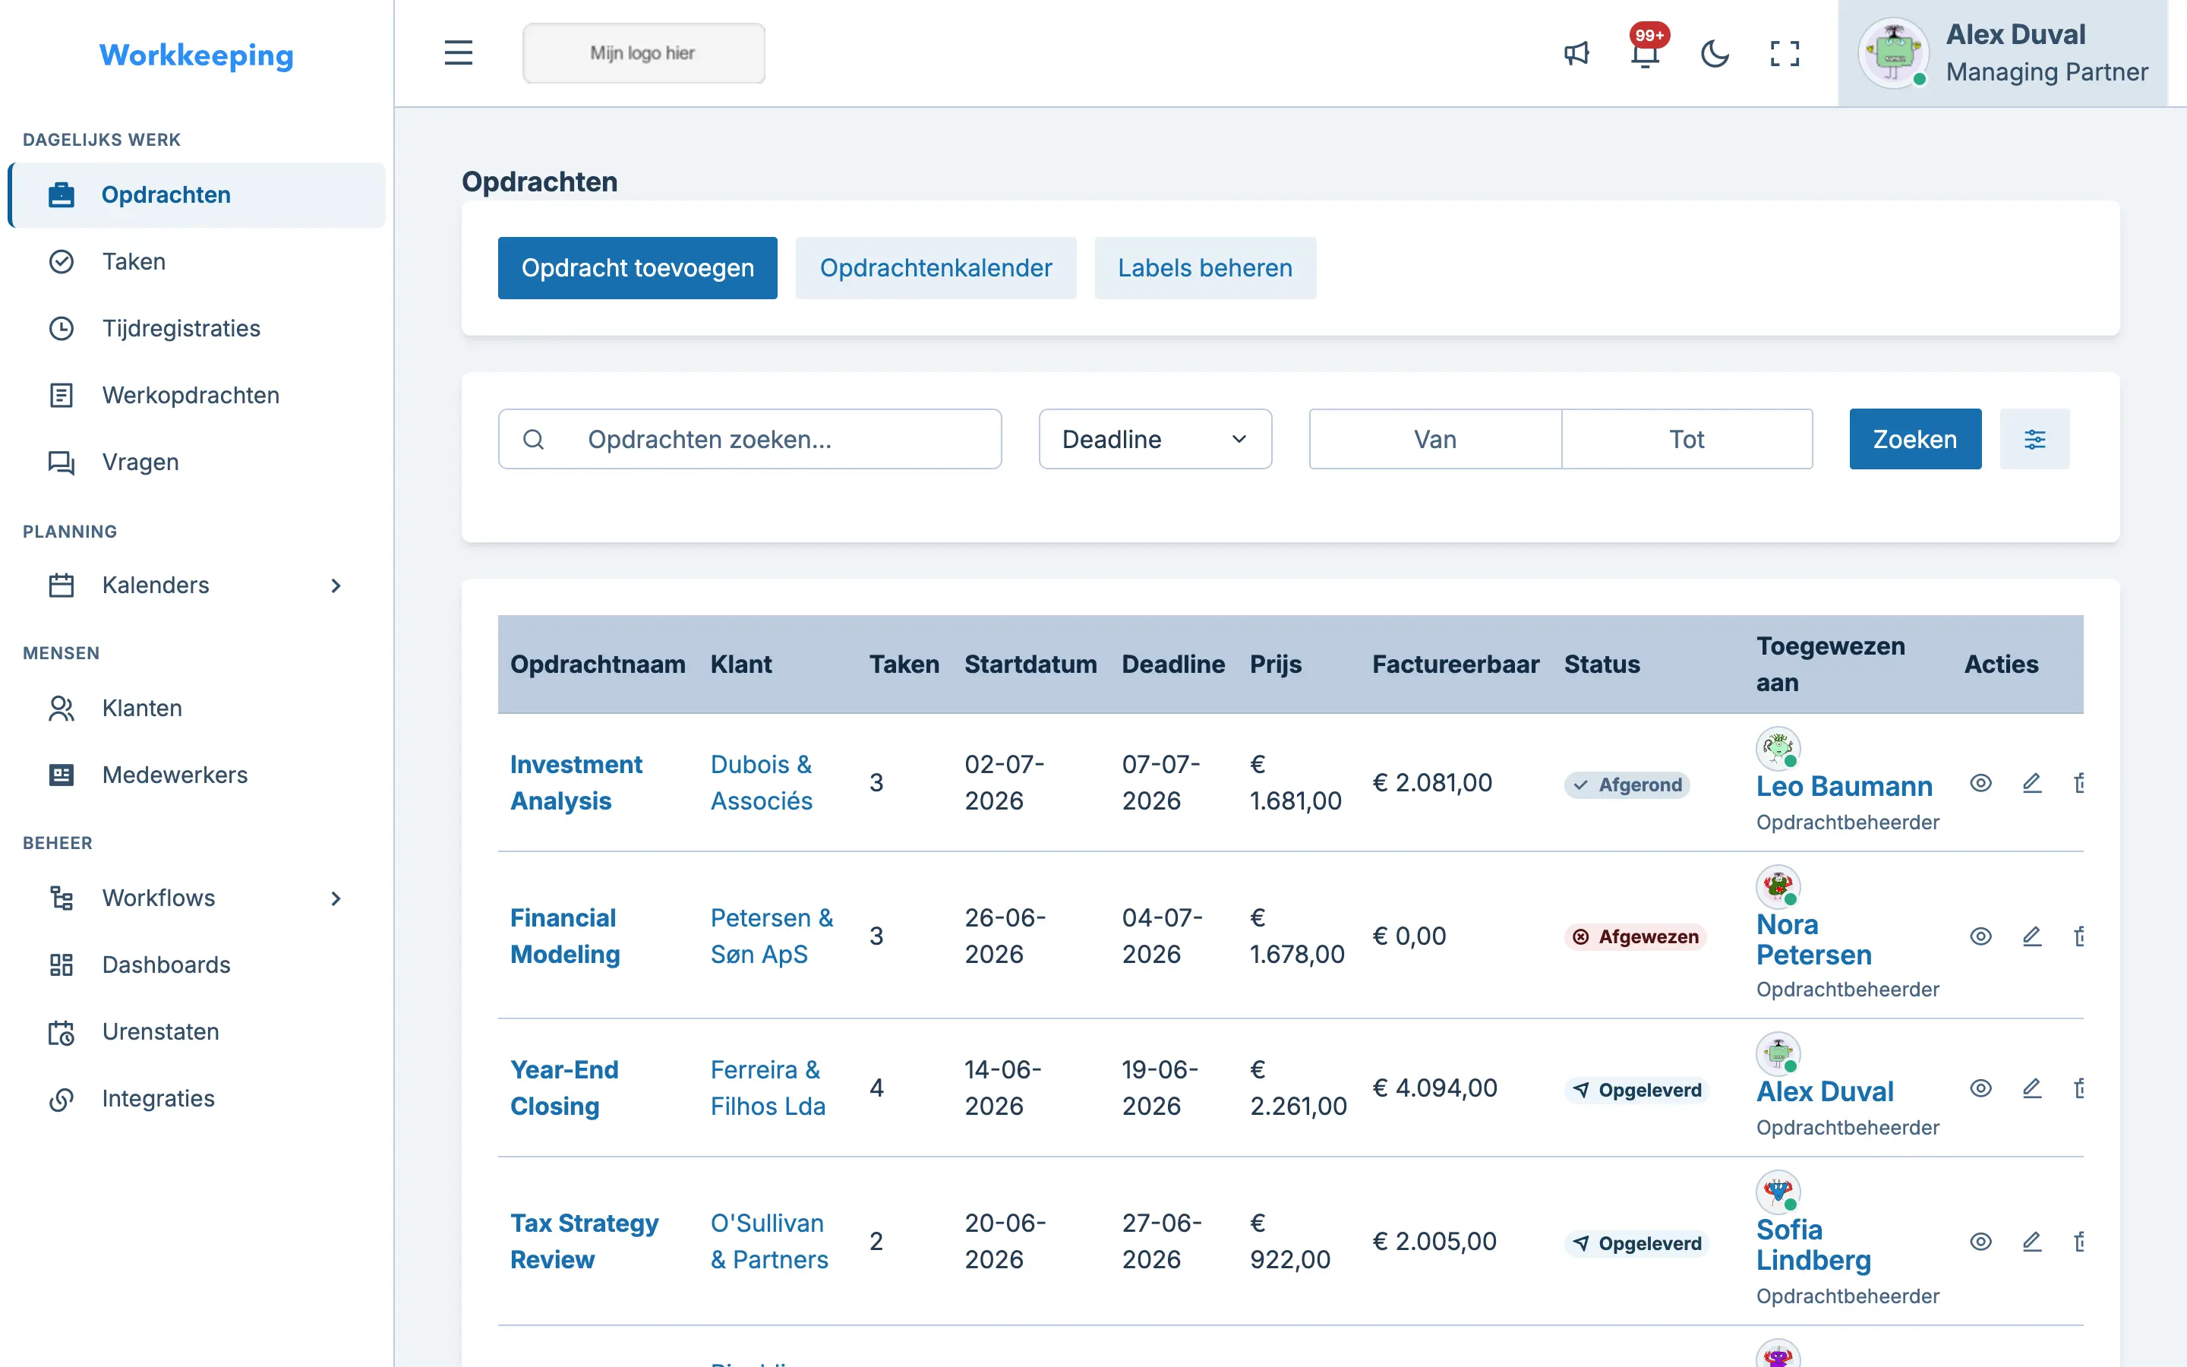Open advanced filter settings icon
The height and width of the screenshot is (1367, 2187).
[x=2034, y=440]
